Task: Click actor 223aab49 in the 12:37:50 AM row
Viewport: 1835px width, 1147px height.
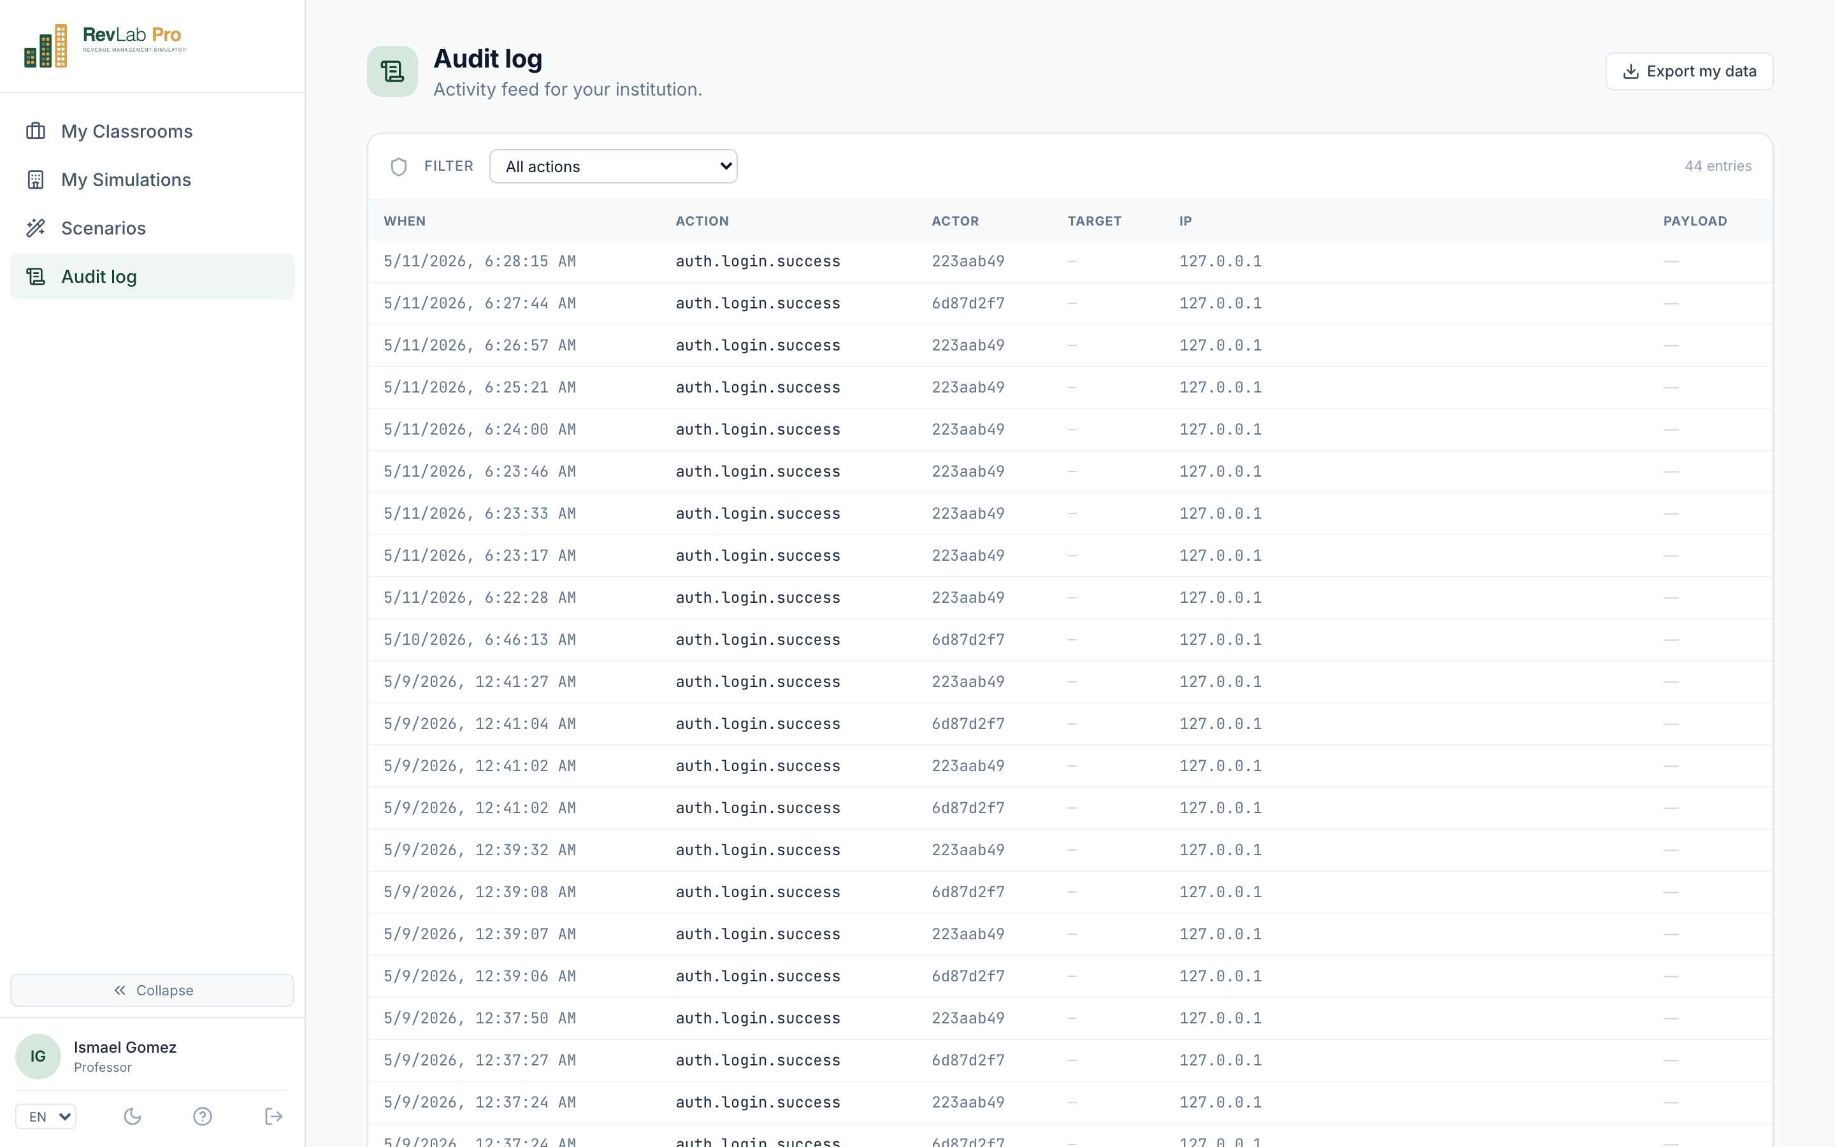Action: coord(968,1019)
